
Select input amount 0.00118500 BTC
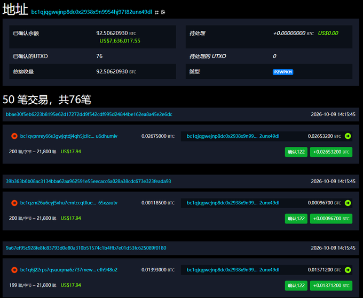coord(158,203)
